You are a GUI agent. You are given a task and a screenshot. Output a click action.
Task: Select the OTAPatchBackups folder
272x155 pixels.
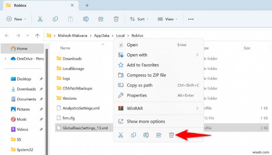[74, 89]
